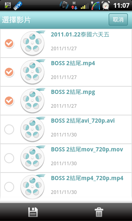This screenshot has height=221, width=132.
Task: Tap the 取消 cancel button
Action: point(118,20)
